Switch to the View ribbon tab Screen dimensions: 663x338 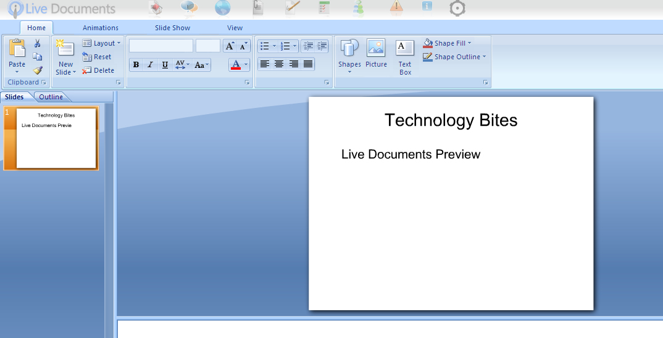(235, 28)
